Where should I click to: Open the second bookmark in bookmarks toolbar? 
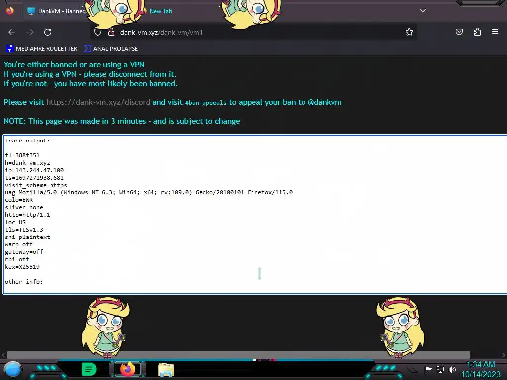pos(111,49)
